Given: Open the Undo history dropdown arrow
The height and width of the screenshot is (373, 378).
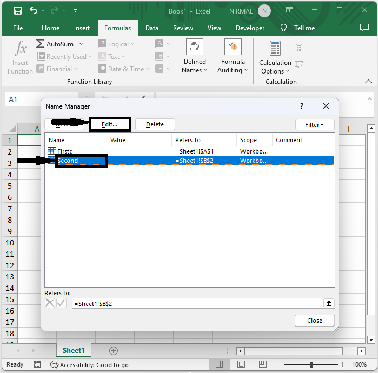Looking at the screenshot, I should point(43,10).
